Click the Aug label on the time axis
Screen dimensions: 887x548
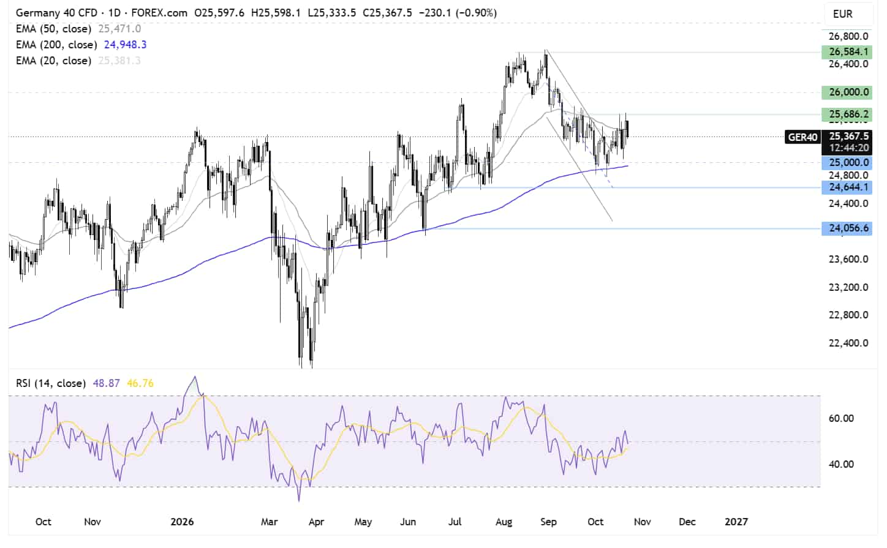click(504, 522)
